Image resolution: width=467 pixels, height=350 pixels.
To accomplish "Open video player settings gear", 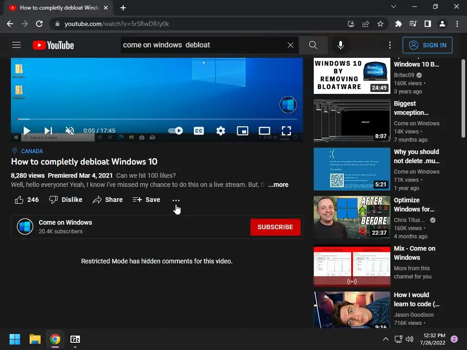I will [x=221, y=131].
